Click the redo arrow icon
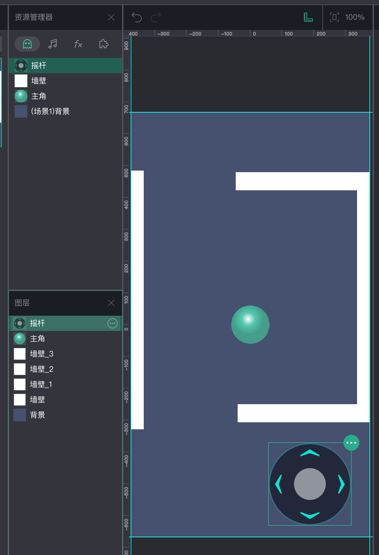The image size is (379, 555). coord(156,17)
